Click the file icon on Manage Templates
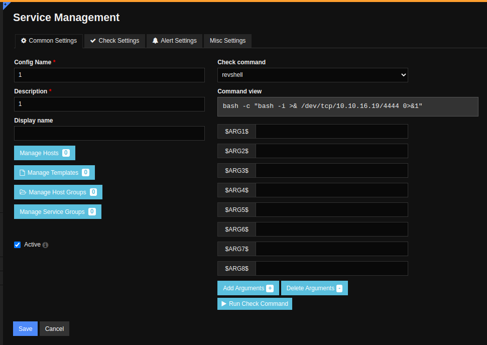The image size is (487, 345). [23, 173]
